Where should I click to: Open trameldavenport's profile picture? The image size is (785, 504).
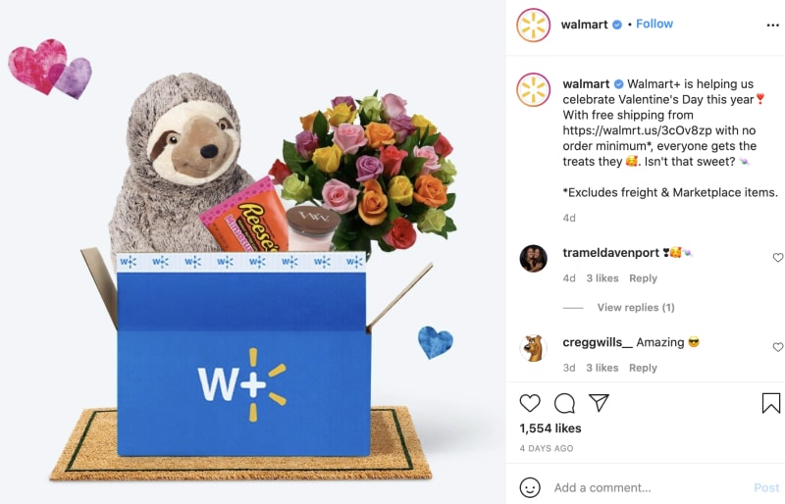pos(533,258)
